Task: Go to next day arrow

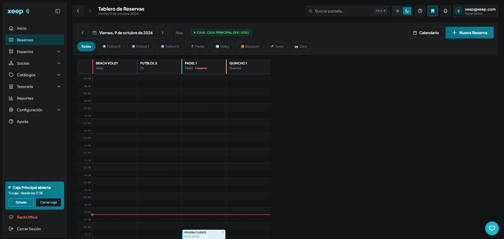Action: click(163, 33)
